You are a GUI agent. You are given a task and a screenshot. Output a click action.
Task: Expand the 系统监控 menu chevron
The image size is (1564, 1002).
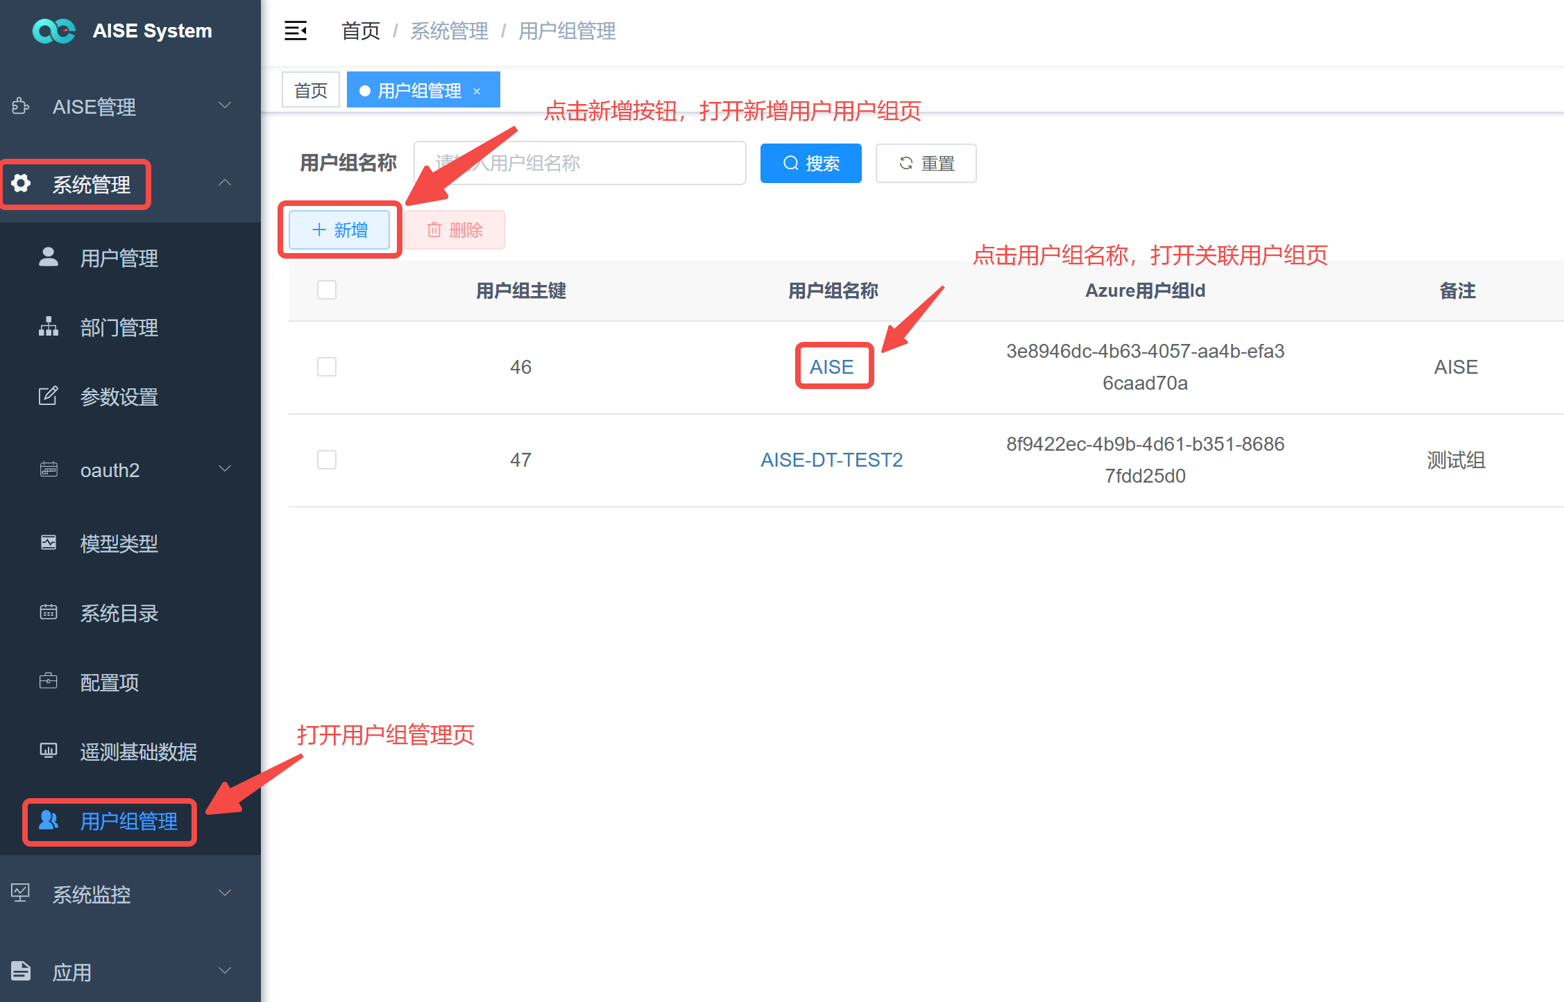pyautogui.click(x=225, y=892)
